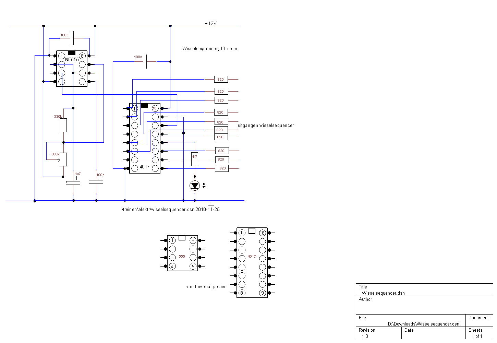This screenshot has height=343, width=497.
Task: Select the bottommost 820 output resistor
Action: pos(222,168)
